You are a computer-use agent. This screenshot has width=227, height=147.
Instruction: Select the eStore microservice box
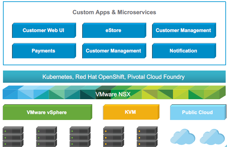pos(114,30)
